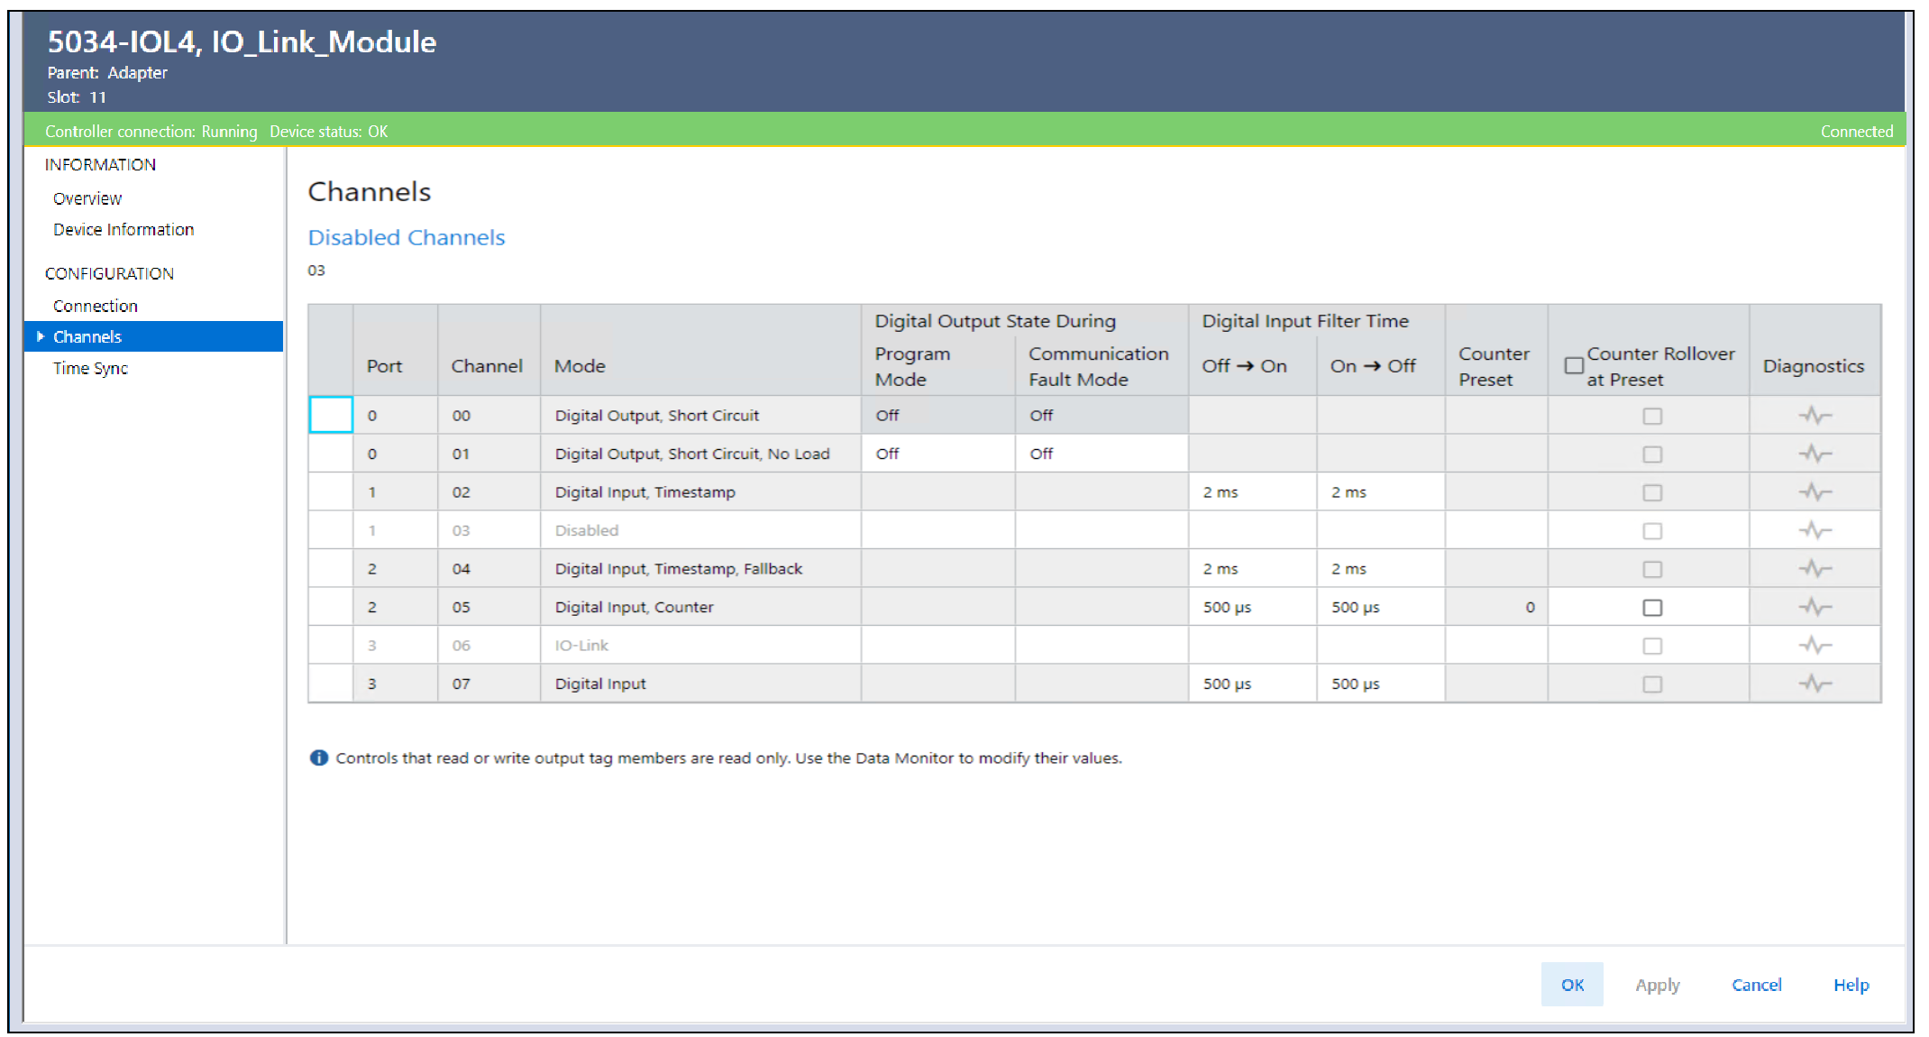Click Mode cell 'Digital Input, Counter'
Image resolution: width=1929 pixels, height=1037 pixels.
[x=700, y=607]
